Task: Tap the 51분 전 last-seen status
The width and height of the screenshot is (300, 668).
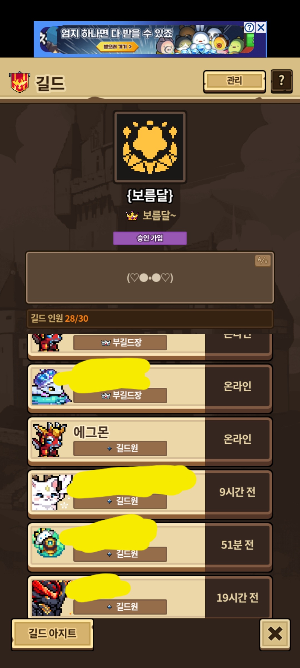Action: [237, 545]
